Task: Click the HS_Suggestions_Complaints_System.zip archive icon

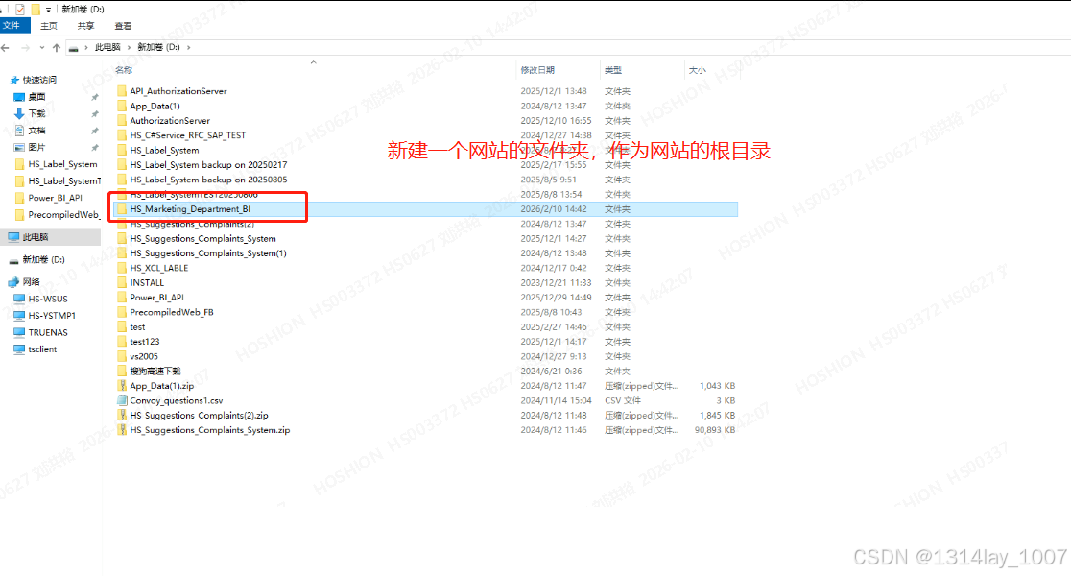Action: (122, 430)
